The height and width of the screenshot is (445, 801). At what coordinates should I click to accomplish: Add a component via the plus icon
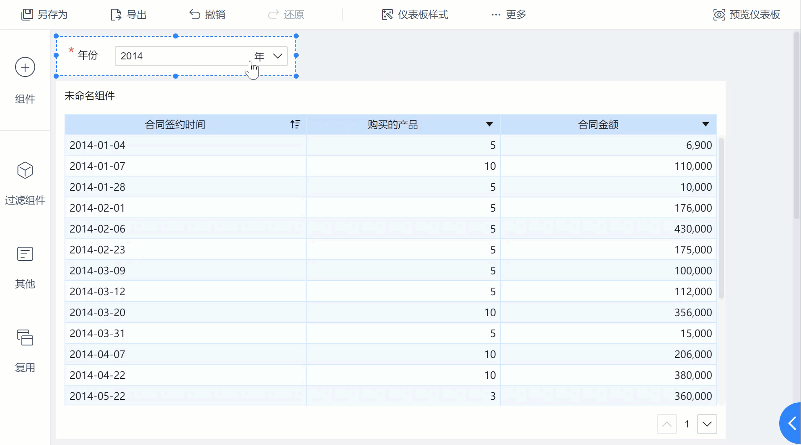coord(25,67)
